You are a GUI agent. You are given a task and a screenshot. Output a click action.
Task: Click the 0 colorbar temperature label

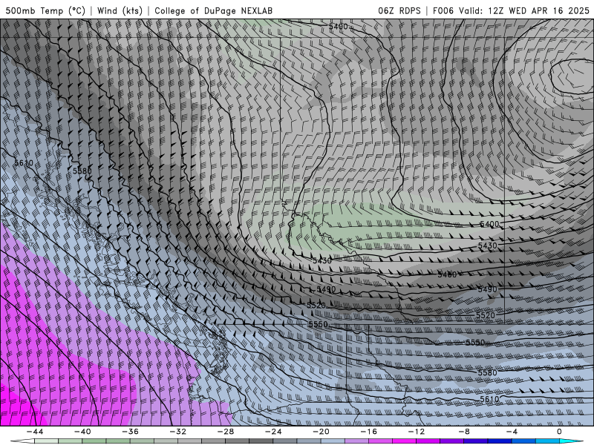pos(559,432)
